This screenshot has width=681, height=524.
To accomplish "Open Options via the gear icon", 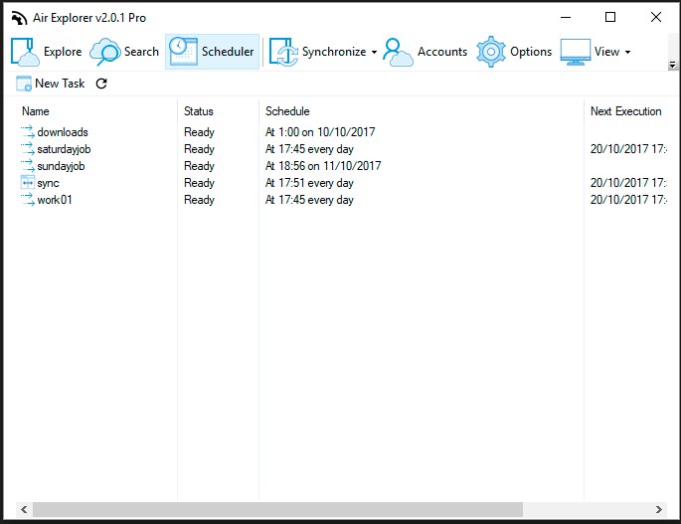I will [491, 52].
